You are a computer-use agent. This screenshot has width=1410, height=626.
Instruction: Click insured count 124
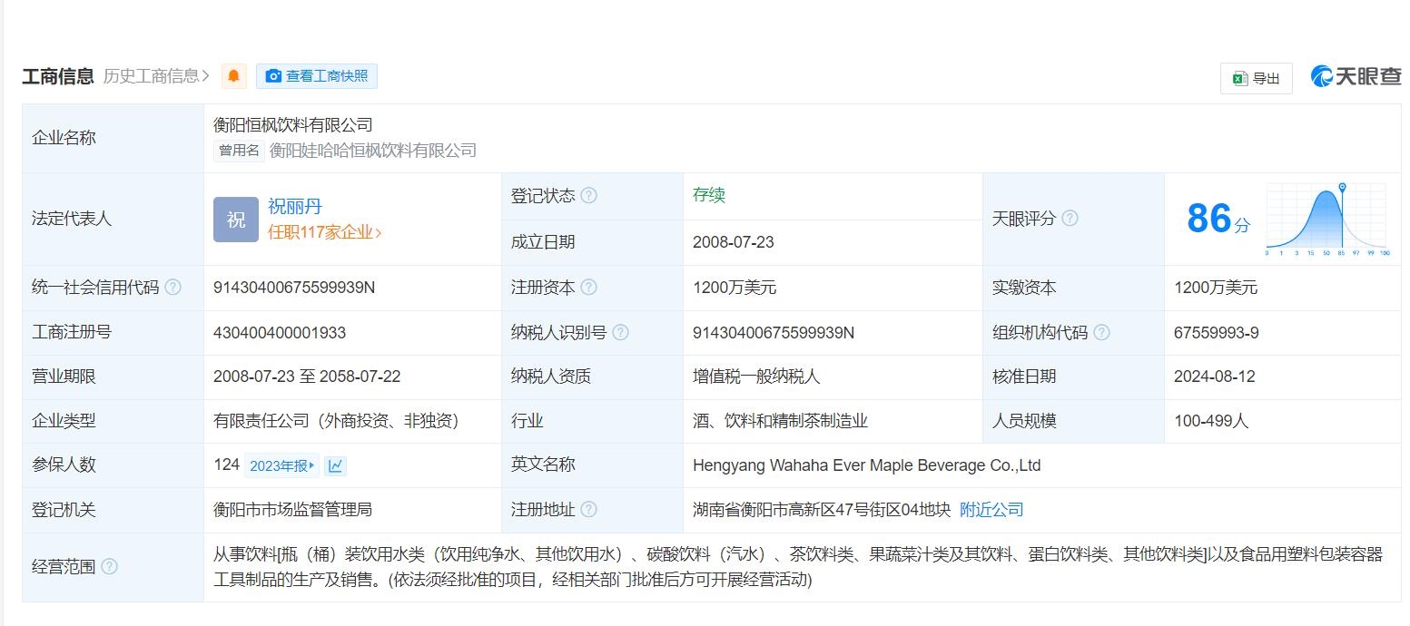tap(226, 465)
